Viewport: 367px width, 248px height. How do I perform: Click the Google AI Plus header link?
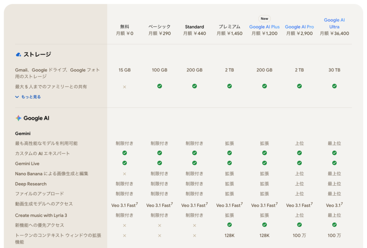(264, 27)
